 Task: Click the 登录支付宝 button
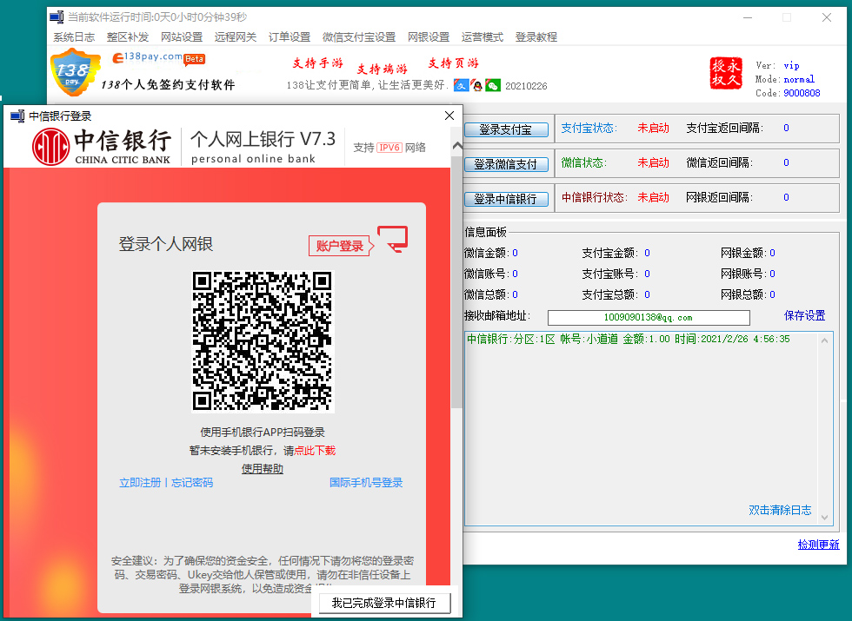(x=506, y=129)
